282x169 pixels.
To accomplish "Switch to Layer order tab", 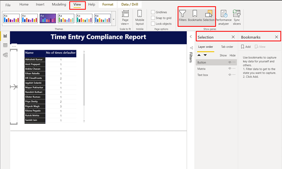I will [x=205, y=46].
